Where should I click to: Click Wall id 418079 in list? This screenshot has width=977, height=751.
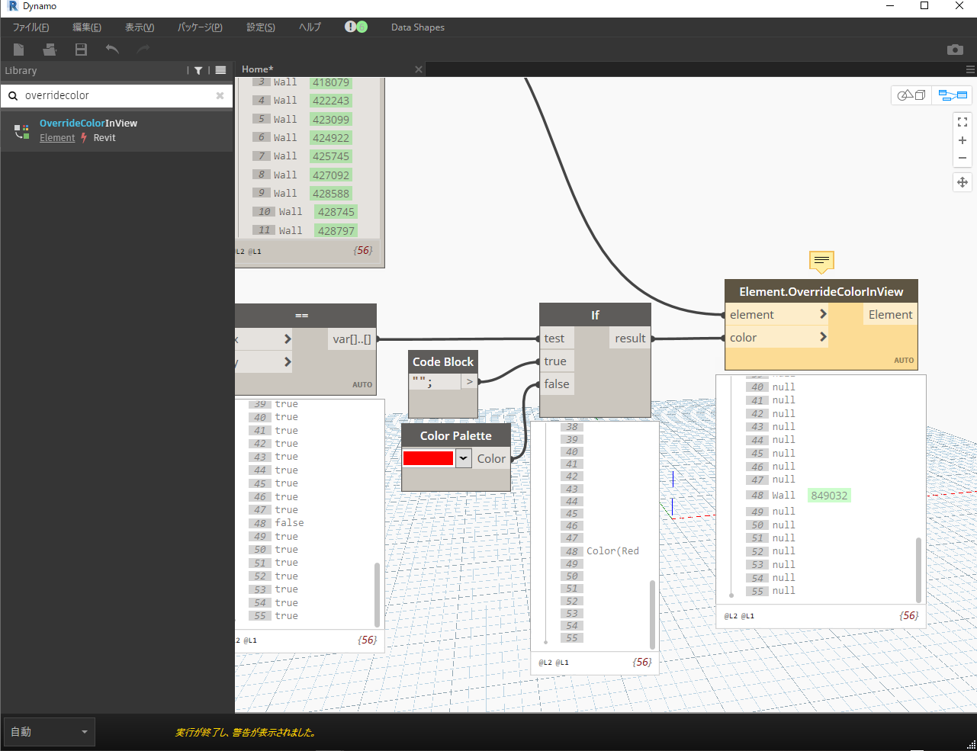[x=331, y=82]
